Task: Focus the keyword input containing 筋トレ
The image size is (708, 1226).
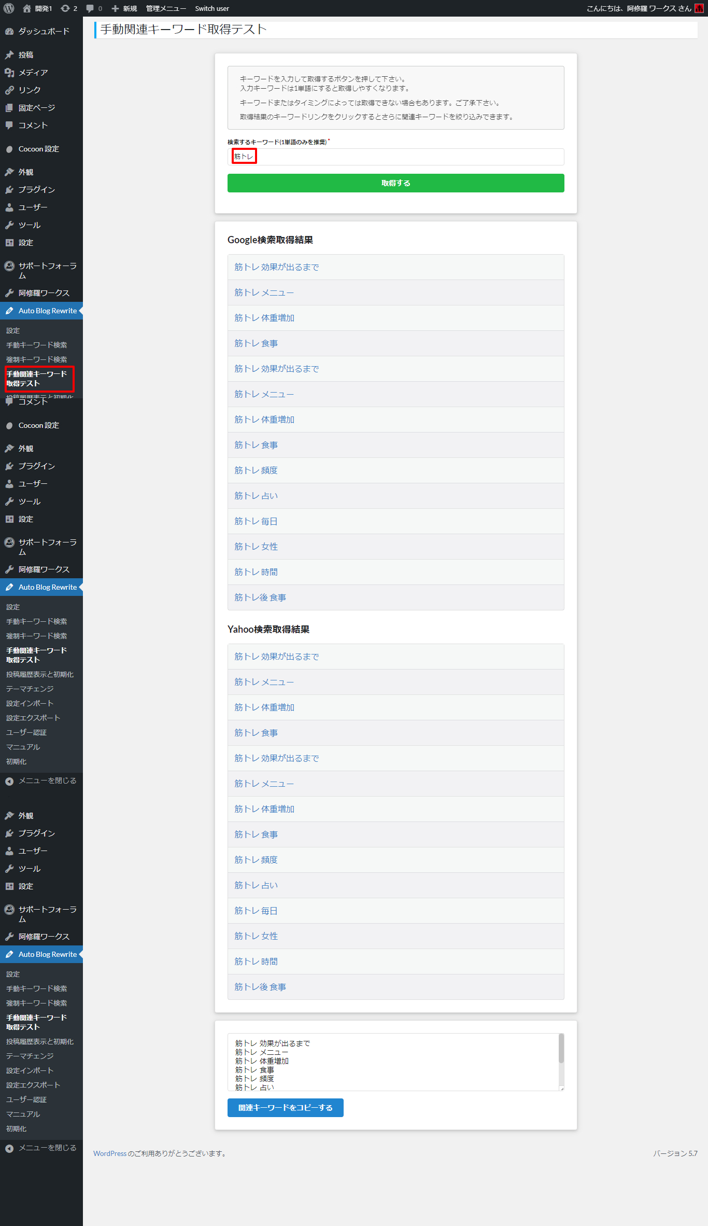Action: pyautogui.click(x=395, y=157)
